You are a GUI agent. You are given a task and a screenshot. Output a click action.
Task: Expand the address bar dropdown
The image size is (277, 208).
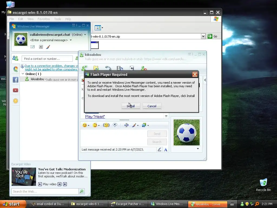tap(203, 37)
